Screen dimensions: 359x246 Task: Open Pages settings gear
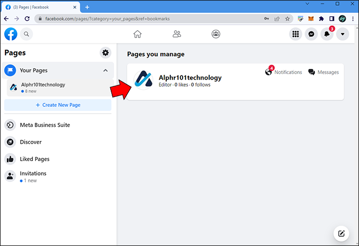coord(105,53)
